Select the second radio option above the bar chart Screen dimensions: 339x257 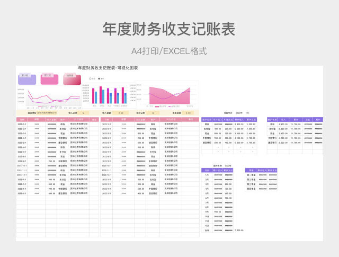pyautogui.click(x=100, y=78)
